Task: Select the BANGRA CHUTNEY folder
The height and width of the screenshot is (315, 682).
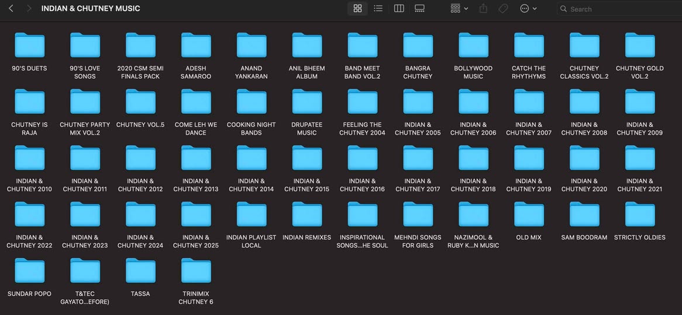Action: coord(418,45)
